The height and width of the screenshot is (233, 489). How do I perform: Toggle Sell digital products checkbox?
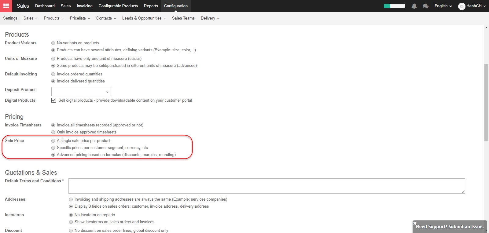[53, 100]
